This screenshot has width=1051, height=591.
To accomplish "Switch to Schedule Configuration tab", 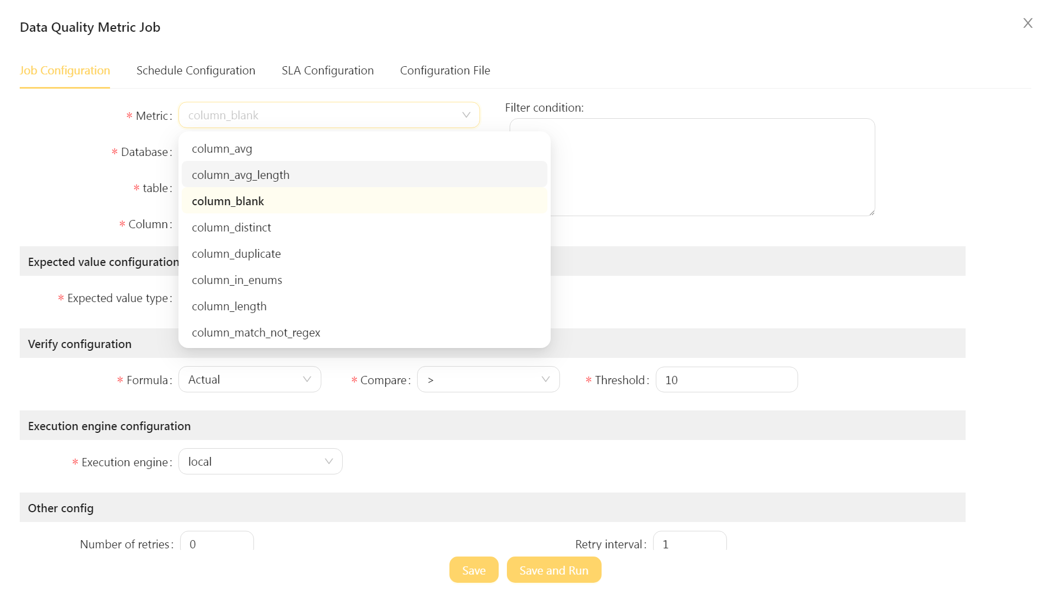I will [195, 71].
